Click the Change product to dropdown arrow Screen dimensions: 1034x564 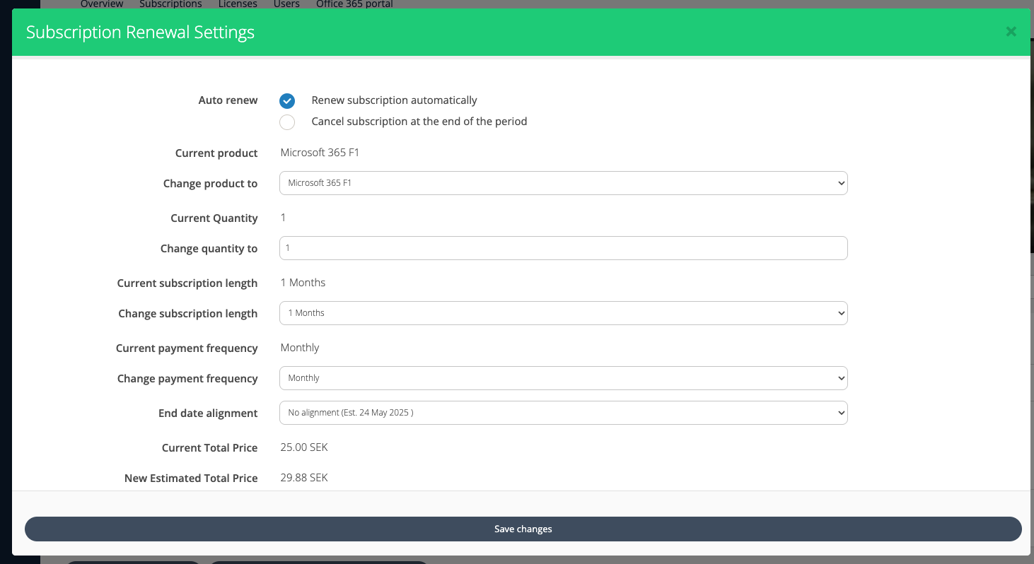tap(840, 183)
